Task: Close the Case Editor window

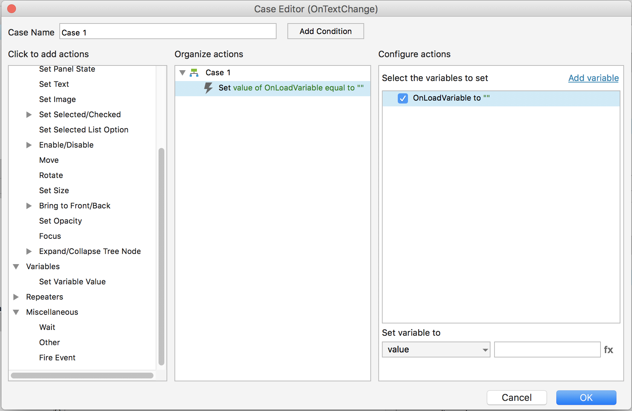Action: point(12,9)
